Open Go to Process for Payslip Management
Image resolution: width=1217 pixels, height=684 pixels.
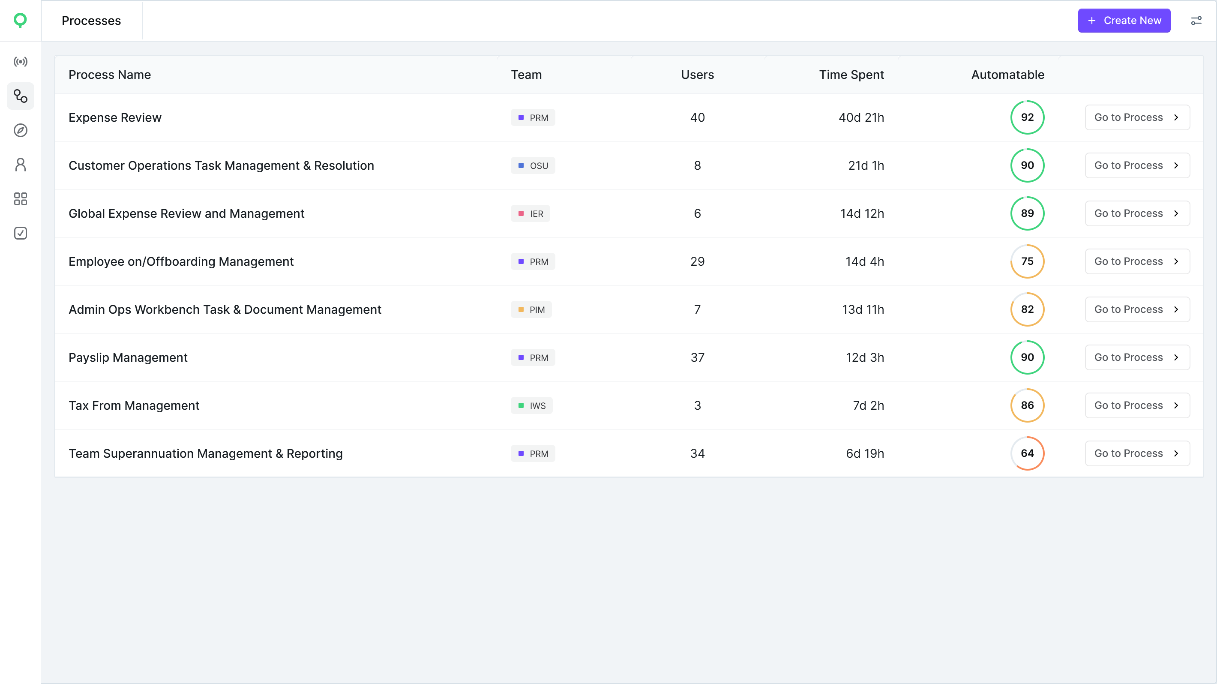point(1137,357)
